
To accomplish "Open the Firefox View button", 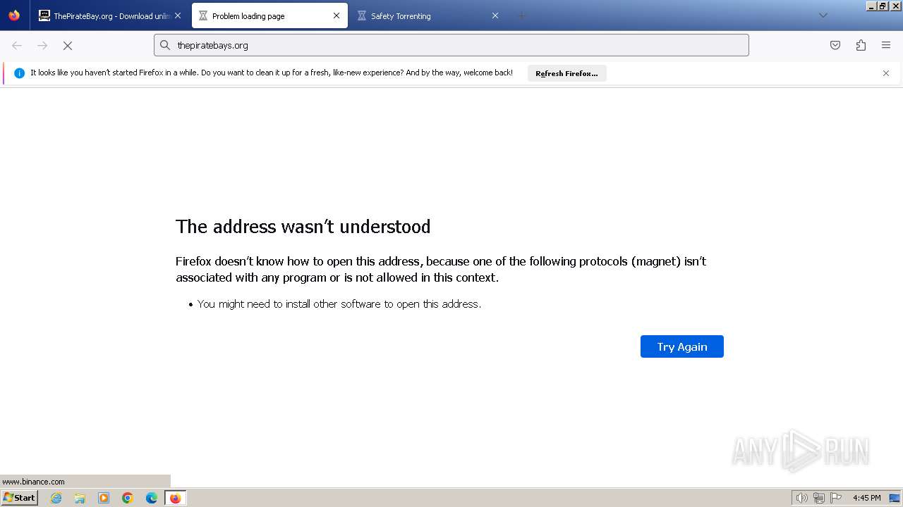I will point(14,15).
